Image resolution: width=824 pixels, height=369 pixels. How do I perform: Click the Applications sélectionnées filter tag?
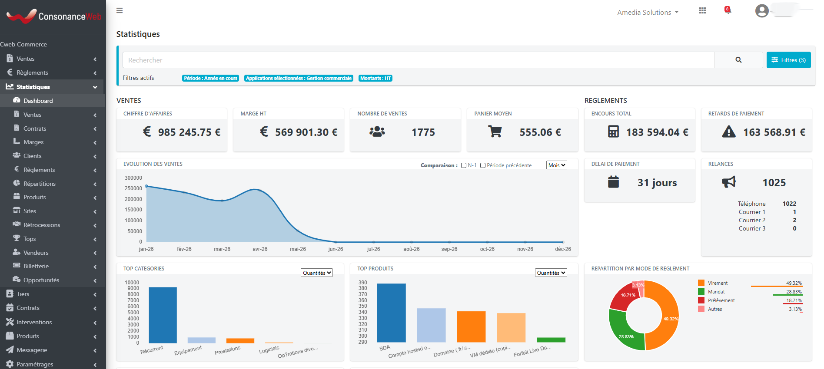pyautogui.click(x=299, y=78)
